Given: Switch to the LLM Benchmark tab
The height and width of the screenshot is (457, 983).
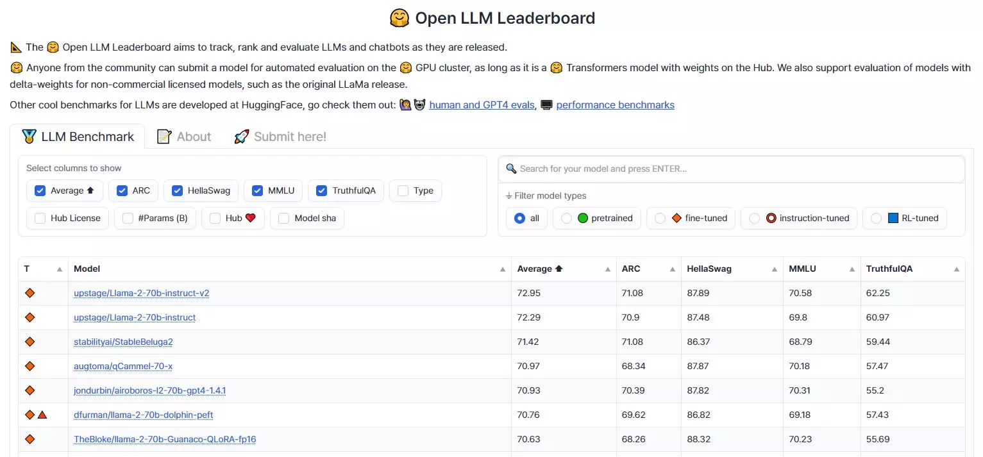Looking at the screenshot, I should coord(78,136).
